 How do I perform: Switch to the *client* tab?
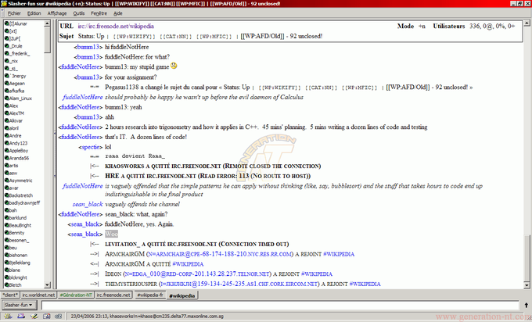click(10, 295)
